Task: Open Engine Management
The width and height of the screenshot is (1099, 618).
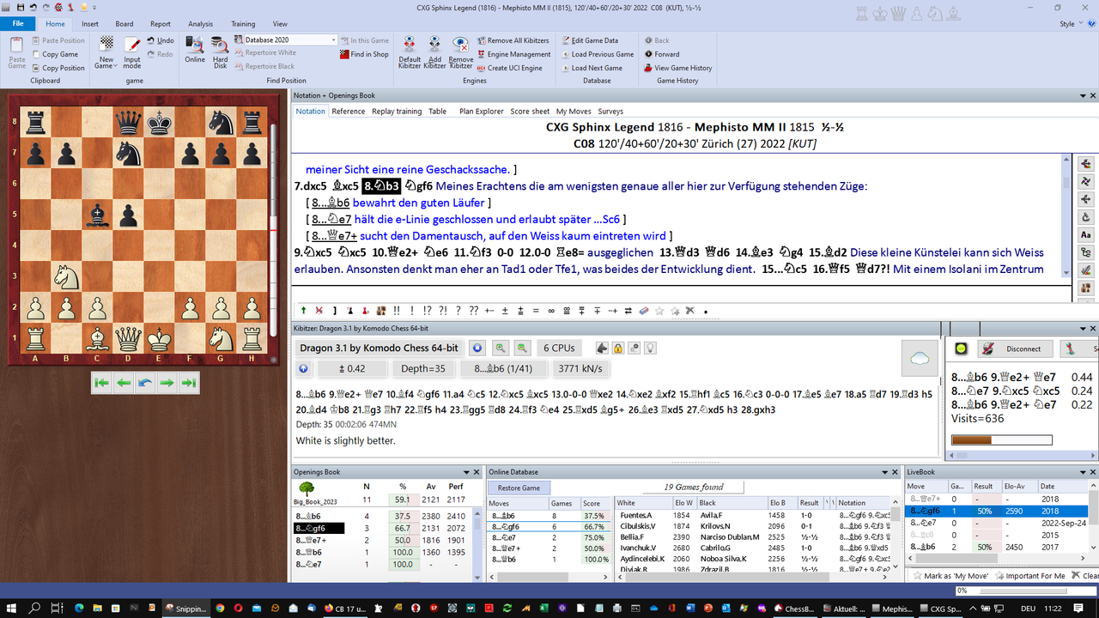Action: (513, 54)
